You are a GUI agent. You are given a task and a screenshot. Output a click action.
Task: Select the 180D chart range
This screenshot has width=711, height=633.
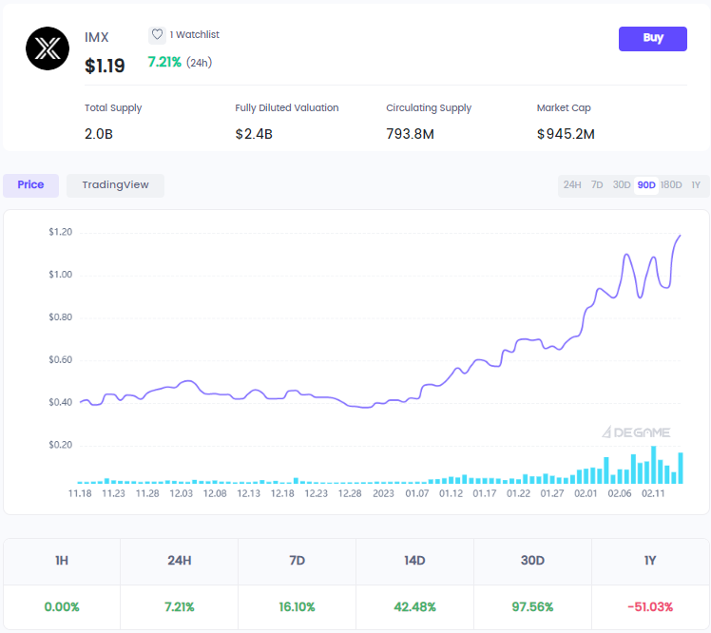click(671, 184)
